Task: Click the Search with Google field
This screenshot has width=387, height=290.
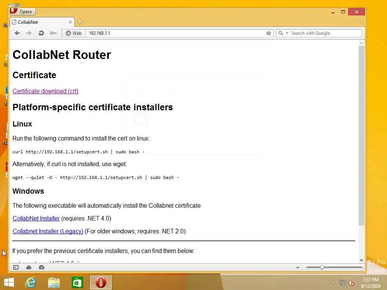Action: click(325, 33)
